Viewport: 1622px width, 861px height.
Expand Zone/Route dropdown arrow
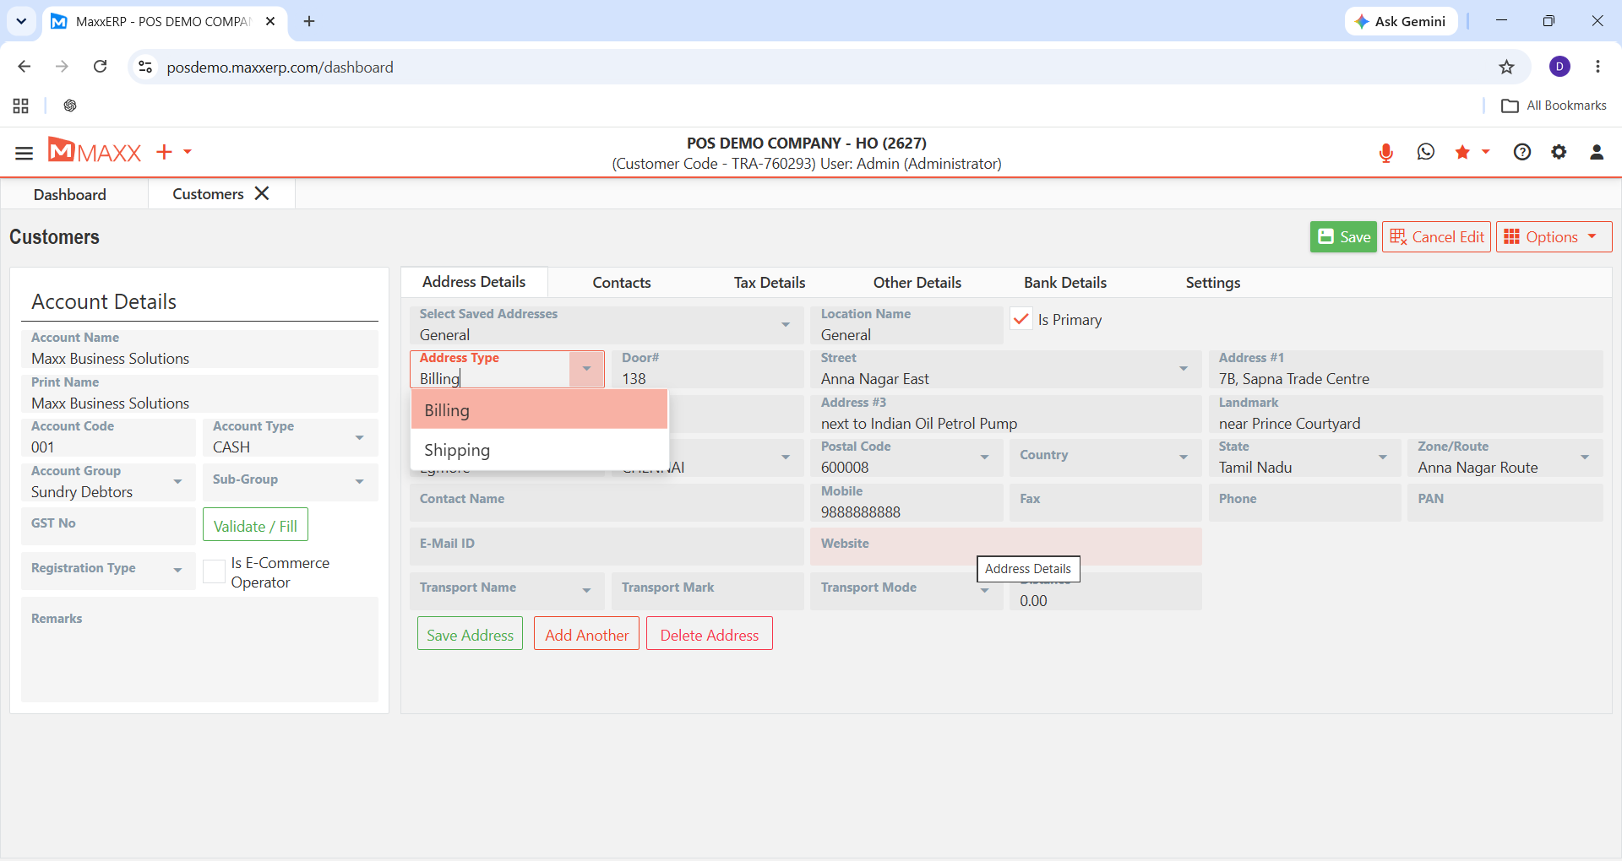tap(1585, 458)
